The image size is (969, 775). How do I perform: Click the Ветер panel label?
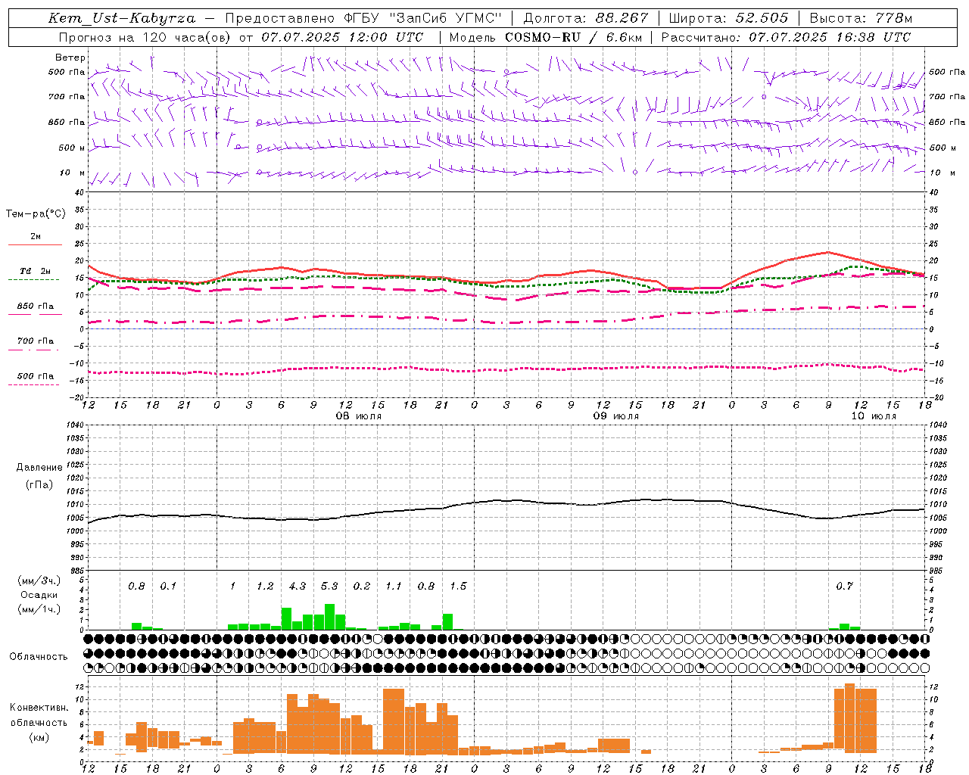click(70, 58)
